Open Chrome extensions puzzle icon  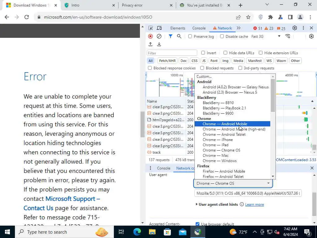click(x=271, y=17)
